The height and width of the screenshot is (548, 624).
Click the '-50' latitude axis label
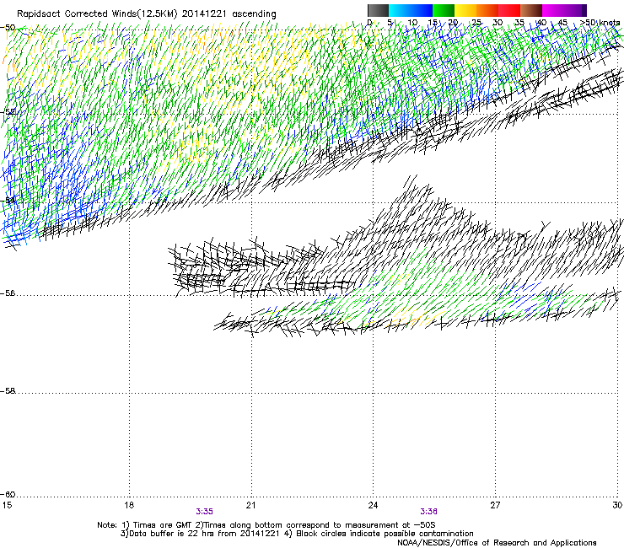pos(8,28)
